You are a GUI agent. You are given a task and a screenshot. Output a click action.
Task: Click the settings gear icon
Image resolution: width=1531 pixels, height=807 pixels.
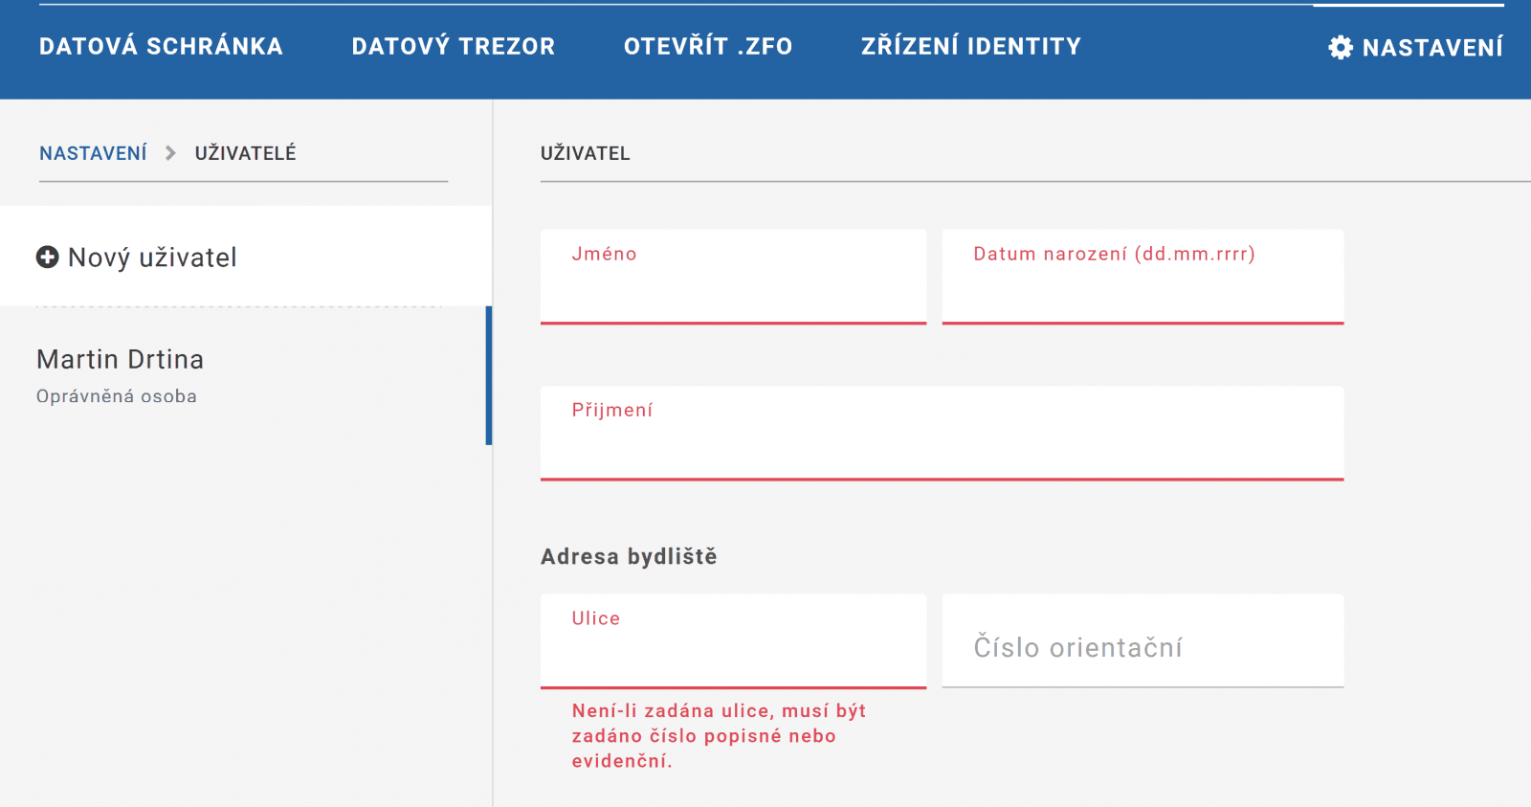tap(1341, 48)
